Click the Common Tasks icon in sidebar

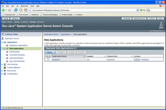point(3,34)
